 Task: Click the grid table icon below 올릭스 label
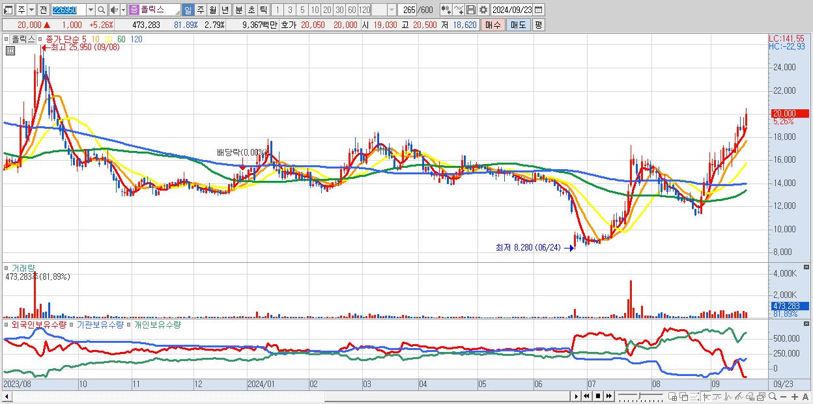tap(10, 49)
